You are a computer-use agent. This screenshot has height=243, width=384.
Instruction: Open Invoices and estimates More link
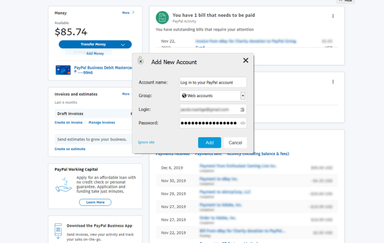click(126, 94)
